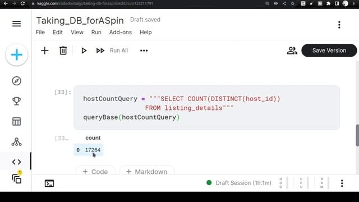Click the blue Create plus button

point(16,55)
